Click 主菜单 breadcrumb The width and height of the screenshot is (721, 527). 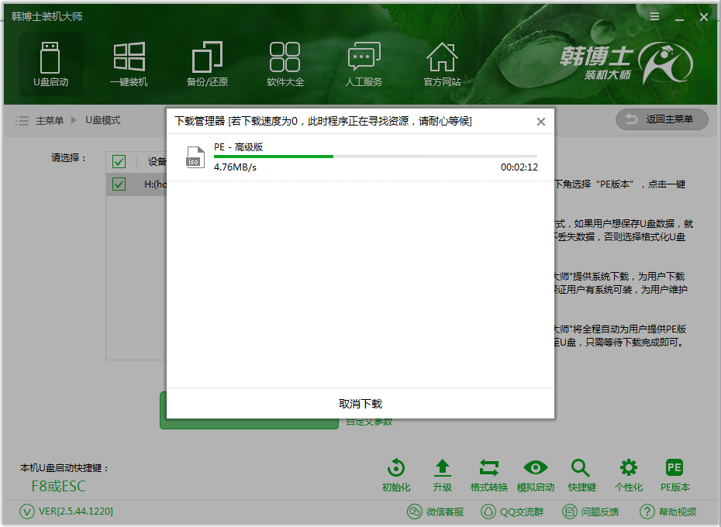click(50, 120)
